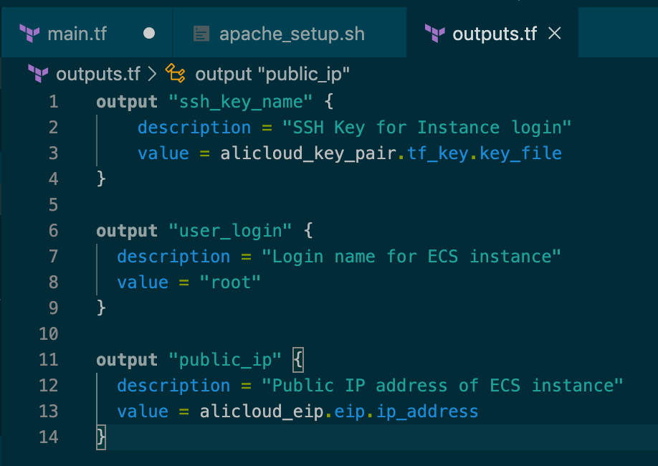Open the outputs.tf breadcrumb file picker
The width and height of the screenshot is (658, 466).
coord(97,74)
